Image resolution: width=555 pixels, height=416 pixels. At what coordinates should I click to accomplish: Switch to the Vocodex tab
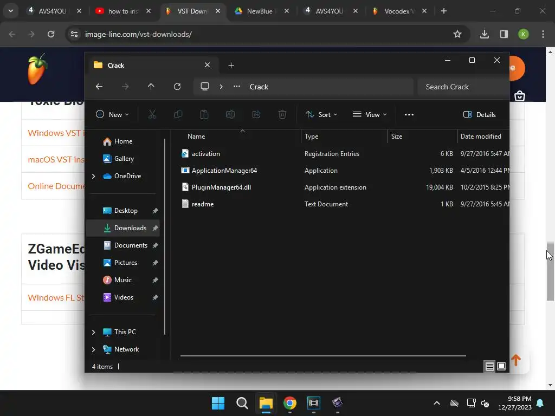(399, 11)
